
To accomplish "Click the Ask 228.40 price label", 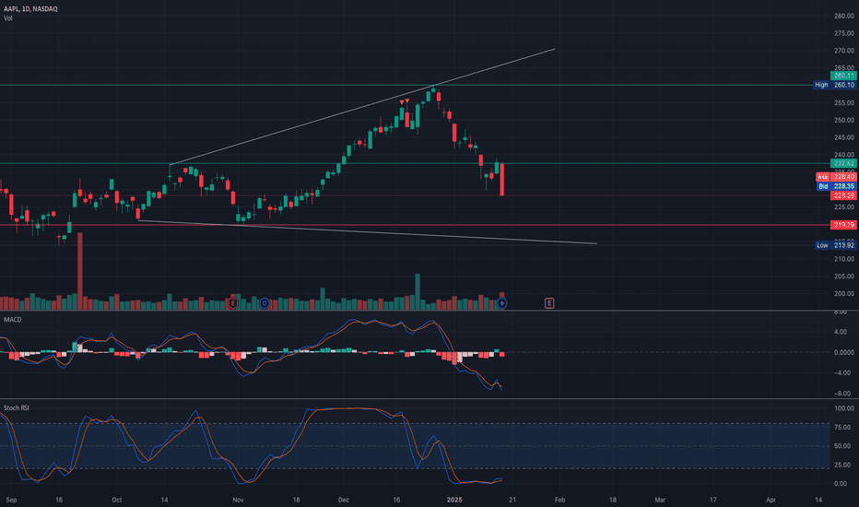I will (x=836, y=177).
